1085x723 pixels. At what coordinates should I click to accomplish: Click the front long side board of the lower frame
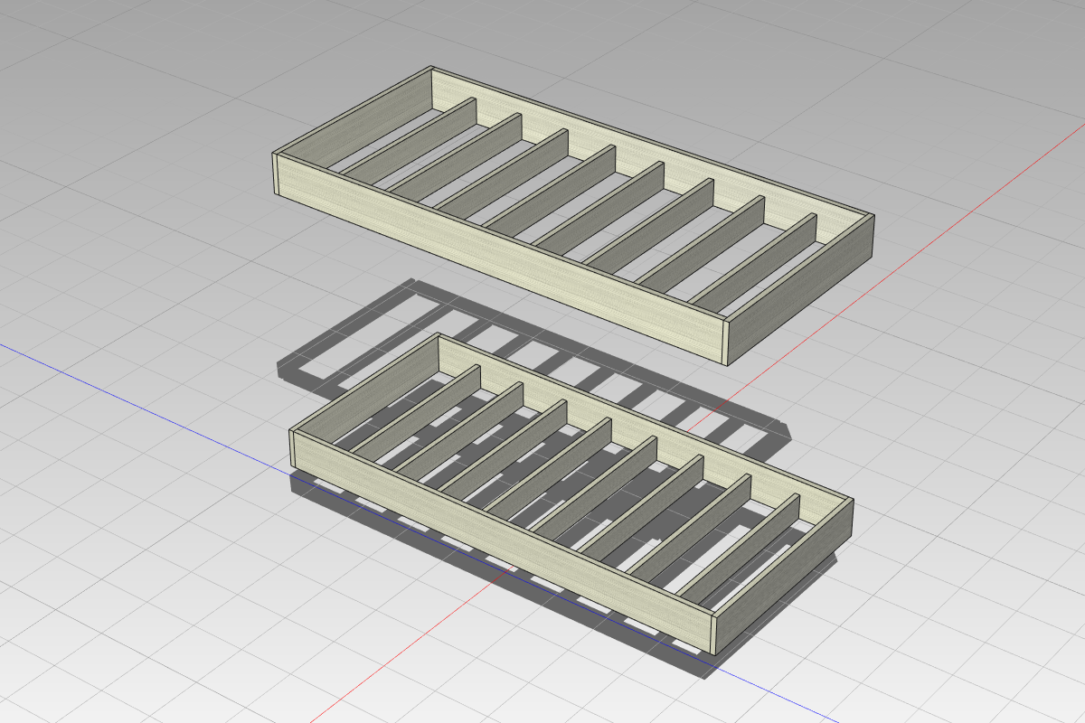coord(505,542)
